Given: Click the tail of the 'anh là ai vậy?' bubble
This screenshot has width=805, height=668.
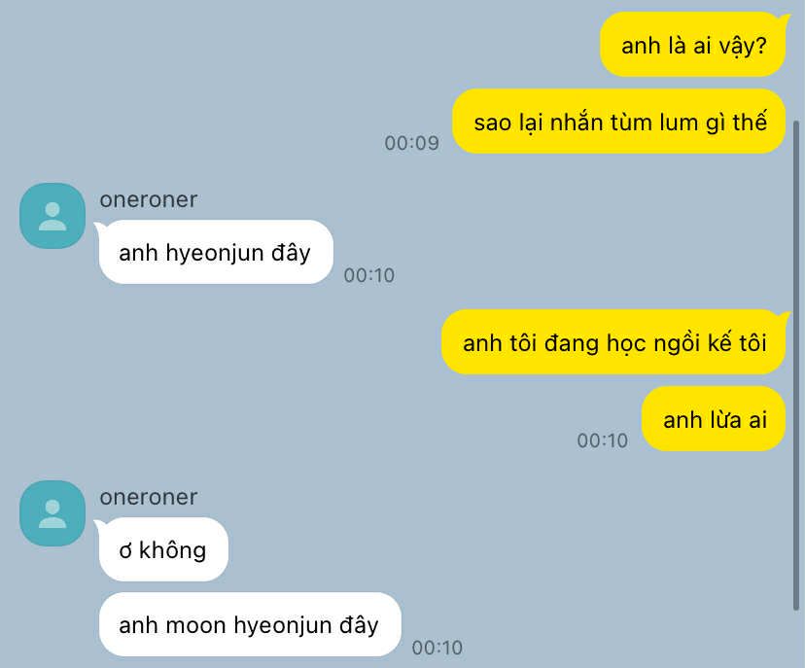Looking at the screenshot, I should tap(784, 18).
